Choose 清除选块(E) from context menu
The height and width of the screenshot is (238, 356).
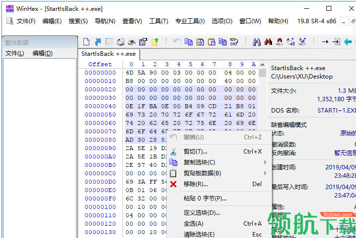click(220, 234)
